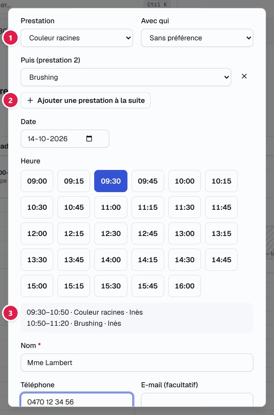Select the highlighted 09:30 time slot

pos(111,181)
